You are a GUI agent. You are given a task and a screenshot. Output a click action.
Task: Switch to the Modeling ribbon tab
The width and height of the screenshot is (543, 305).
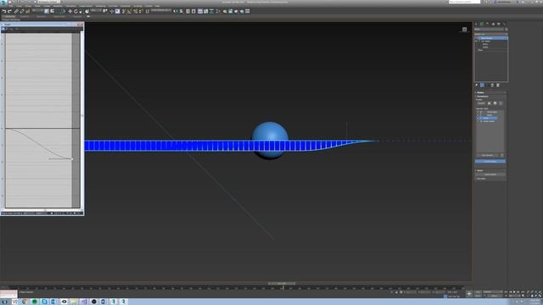point(9,17)
